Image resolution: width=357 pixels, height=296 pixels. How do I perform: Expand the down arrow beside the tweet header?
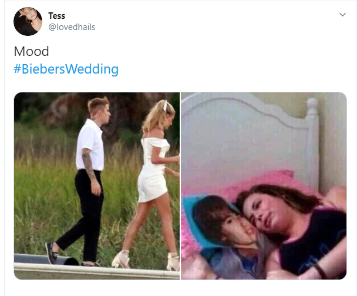coord(342,15)
